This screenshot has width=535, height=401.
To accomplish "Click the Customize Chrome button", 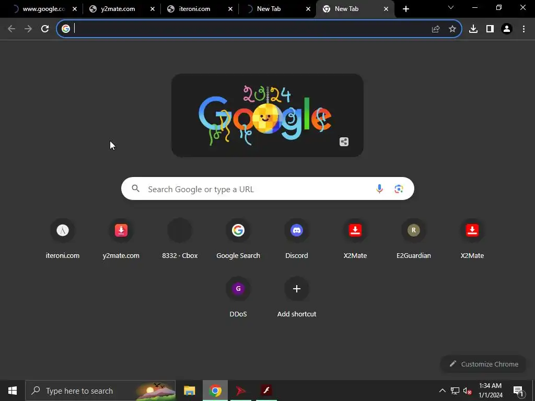I will 483,364.
